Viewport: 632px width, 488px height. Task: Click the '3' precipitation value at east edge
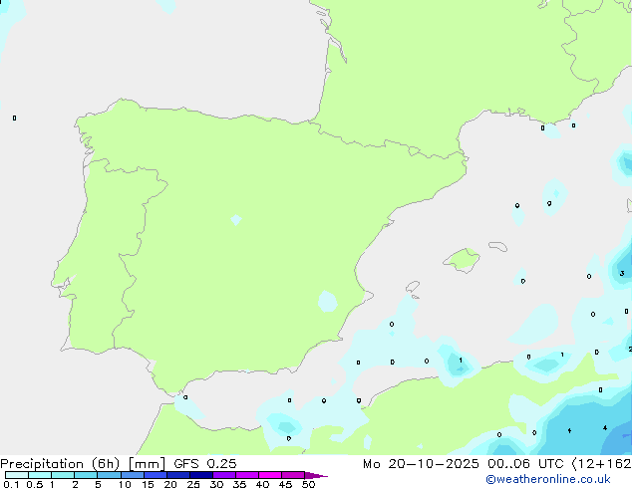pos(622,274)
